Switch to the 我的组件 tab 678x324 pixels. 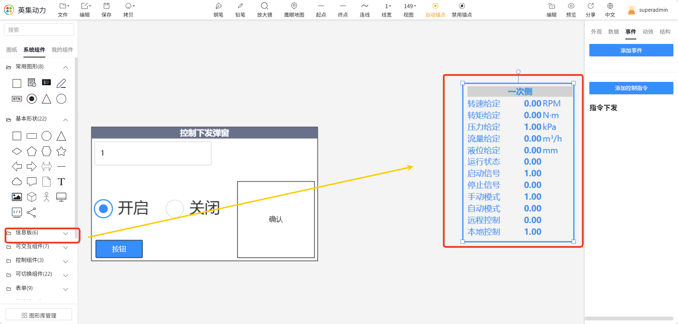click(x=62, y=50)
